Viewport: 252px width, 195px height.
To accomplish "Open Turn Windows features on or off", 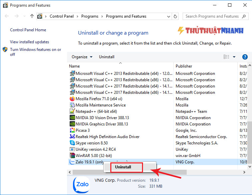I will [36, 52].
